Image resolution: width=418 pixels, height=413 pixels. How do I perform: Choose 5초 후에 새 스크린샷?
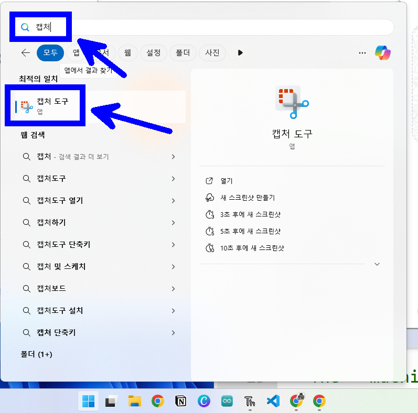pyautogui.click(x=250, y=231)
